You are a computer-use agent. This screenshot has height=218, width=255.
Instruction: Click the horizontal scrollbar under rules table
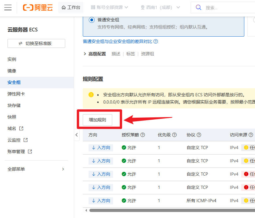coord(170,210)
